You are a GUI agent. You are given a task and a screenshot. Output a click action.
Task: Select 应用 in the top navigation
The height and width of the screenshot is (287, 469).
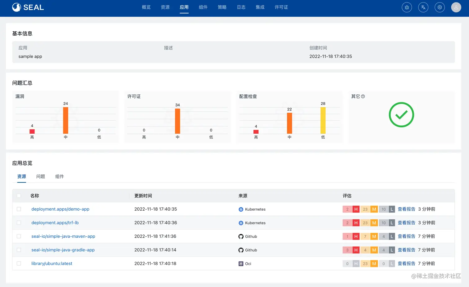point(184,7)
